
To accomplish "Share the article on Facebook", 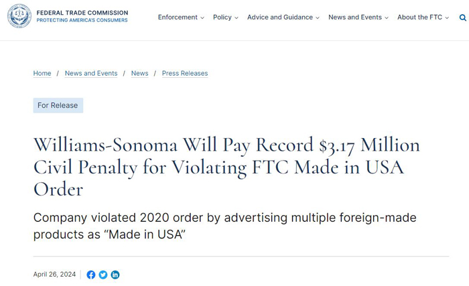I will (x=91, y=275).
